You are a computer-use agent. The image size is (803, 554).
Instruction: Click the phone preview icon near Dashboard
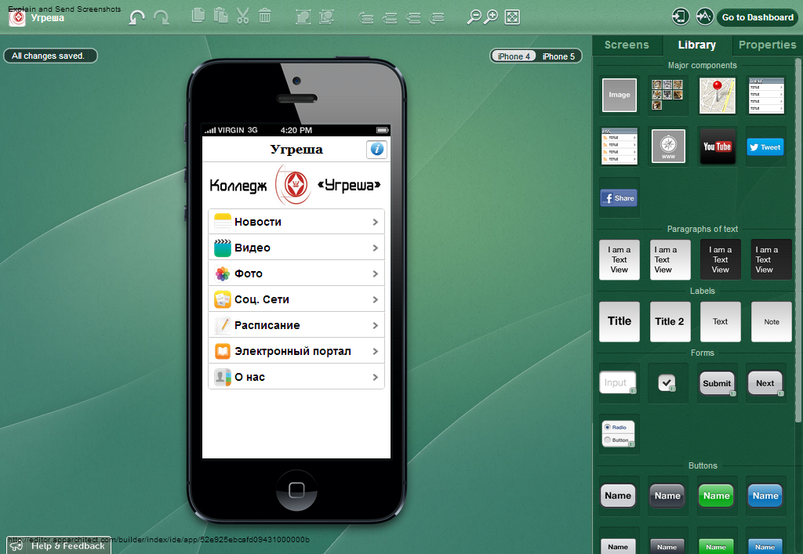680,16
